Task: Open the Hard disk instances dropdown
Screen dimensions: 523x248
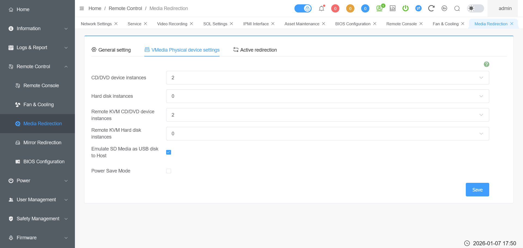Action: 327,96
